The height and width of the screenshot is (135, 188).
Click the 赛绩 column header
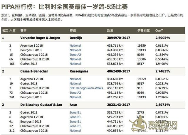pos(73,31)
